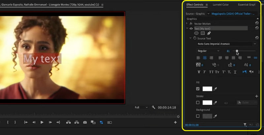Open the Full playback resolution dropdown

141,107
